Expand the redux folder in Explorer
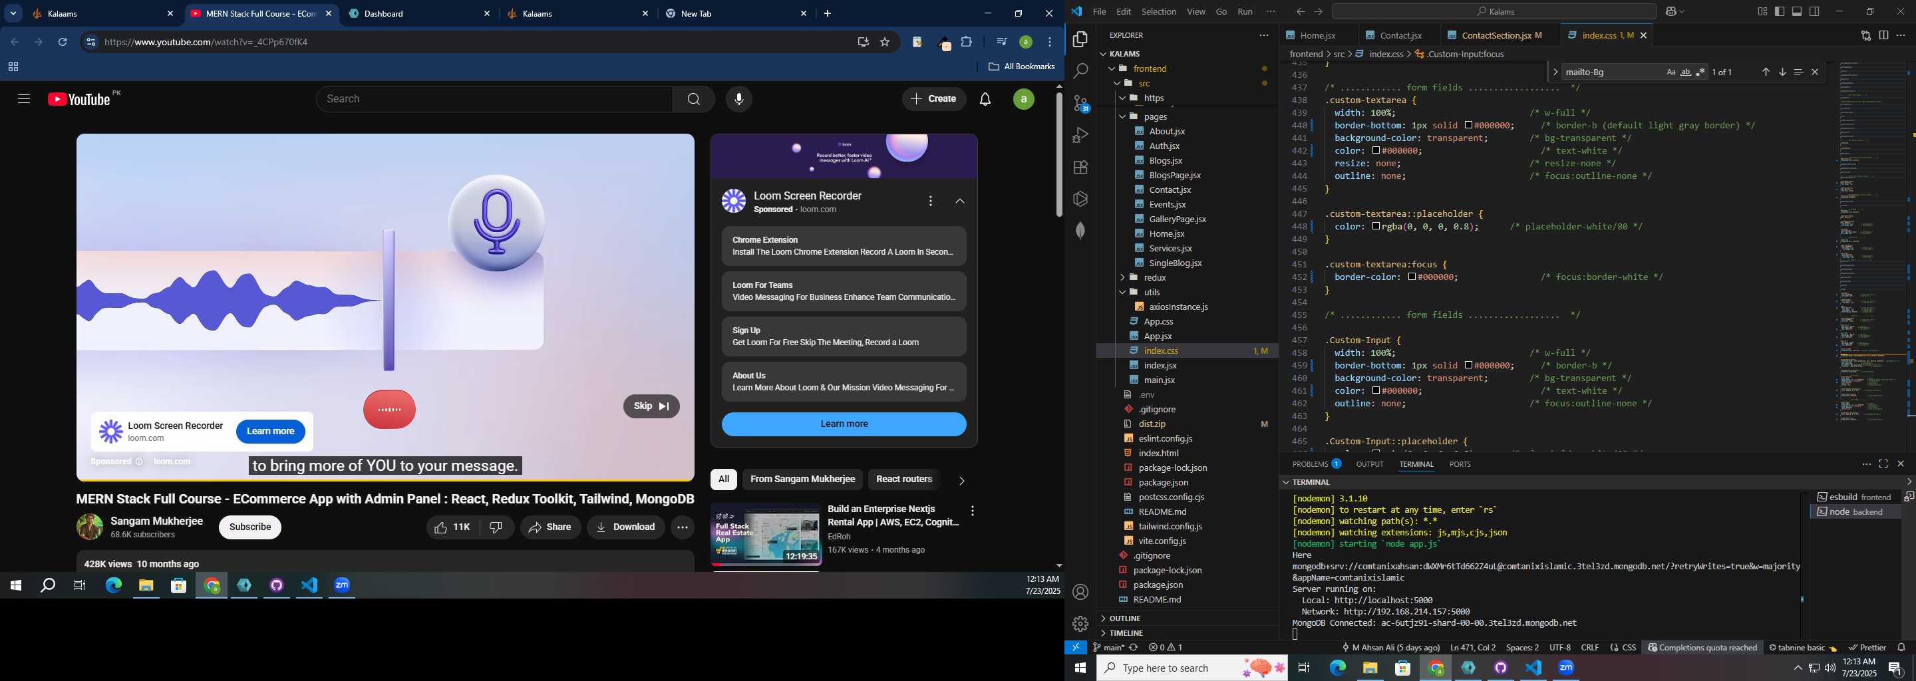The image size is (1916, 681). click(x=1122, y=277)
